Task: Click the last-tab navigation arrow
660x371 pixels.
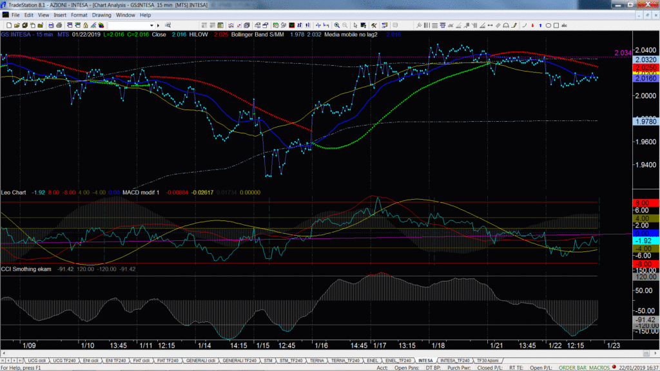Action: pyautogui.click(x=20, y=361)
